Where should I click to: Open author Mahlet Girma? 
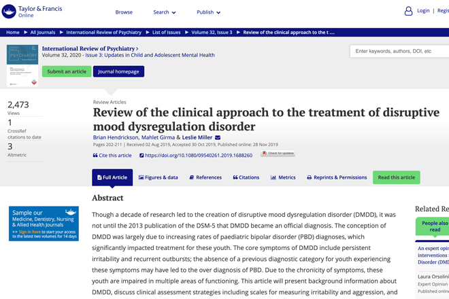pos(158,137)
